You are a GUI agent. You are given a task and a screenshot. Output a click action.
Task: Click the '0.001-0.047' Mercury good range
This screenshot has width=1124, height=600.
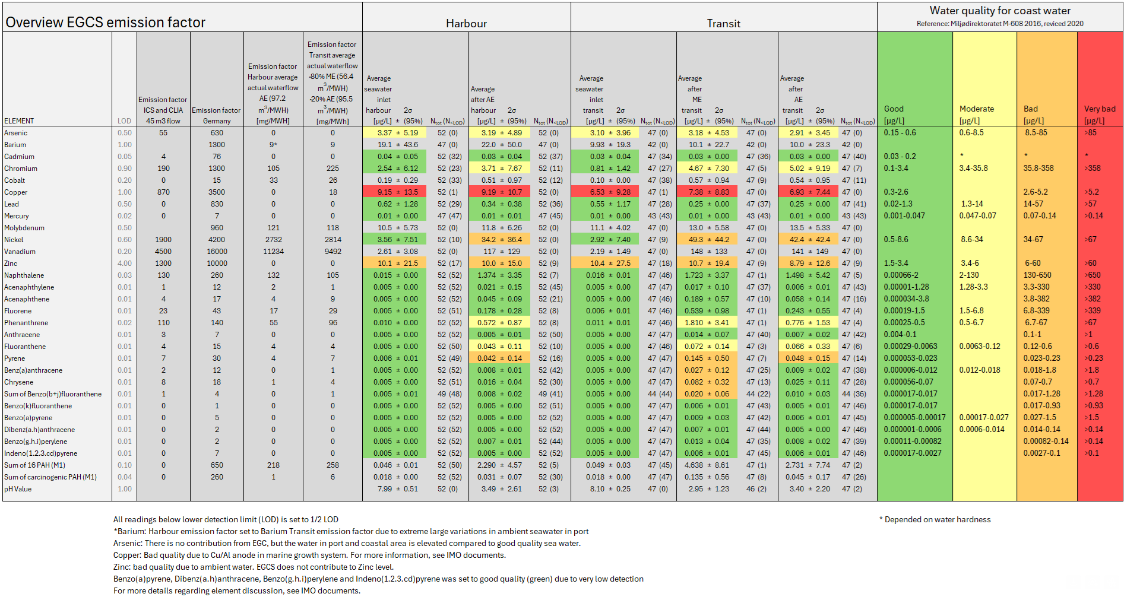[x=904, y=216]
